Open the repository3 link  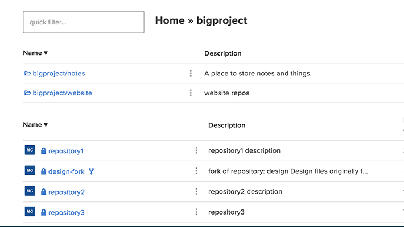pos(66,212)
